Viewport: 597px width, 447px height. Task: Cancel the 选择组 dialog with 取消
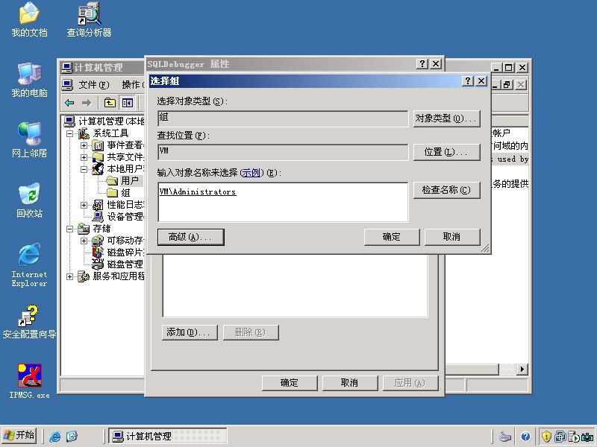click(452, 237)
